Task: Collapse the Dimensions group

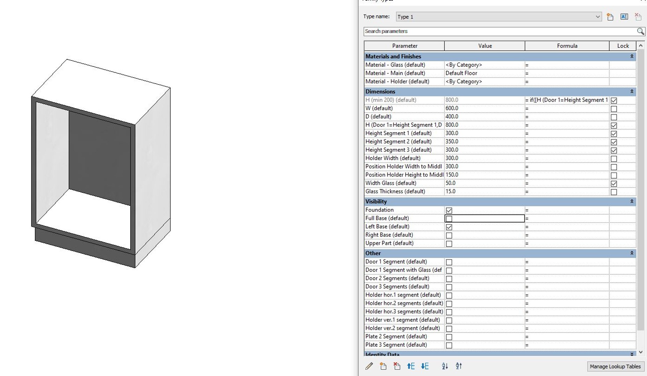Action: (x=632, y=92)
